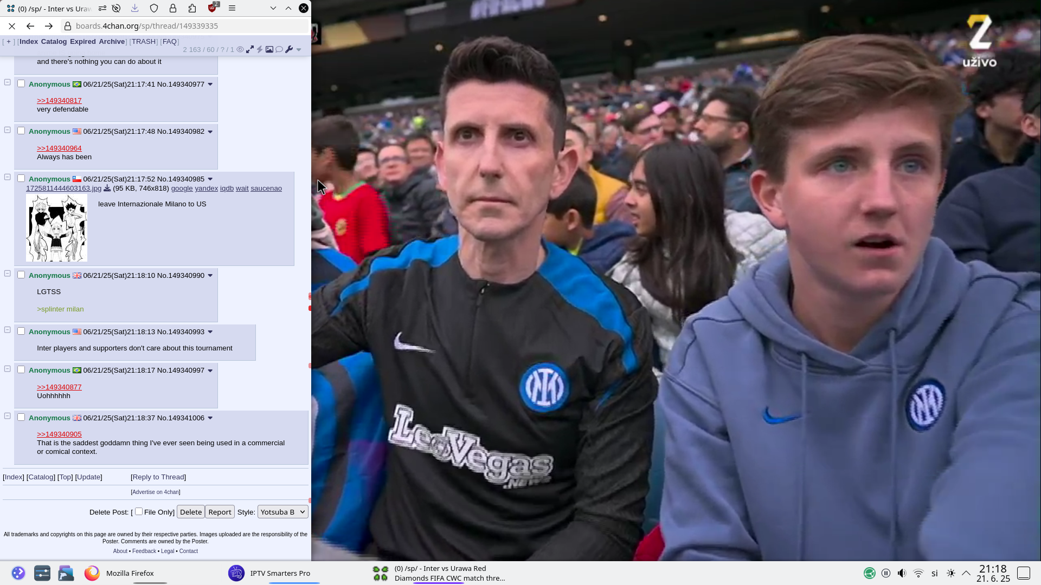Open the post menu arrow for No.149340982
1041x585 pixels.
210,132
